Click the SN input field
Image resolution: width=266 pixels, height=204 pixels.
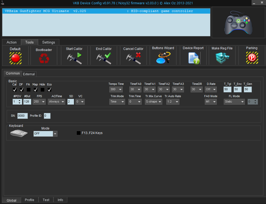pos(22,116)
